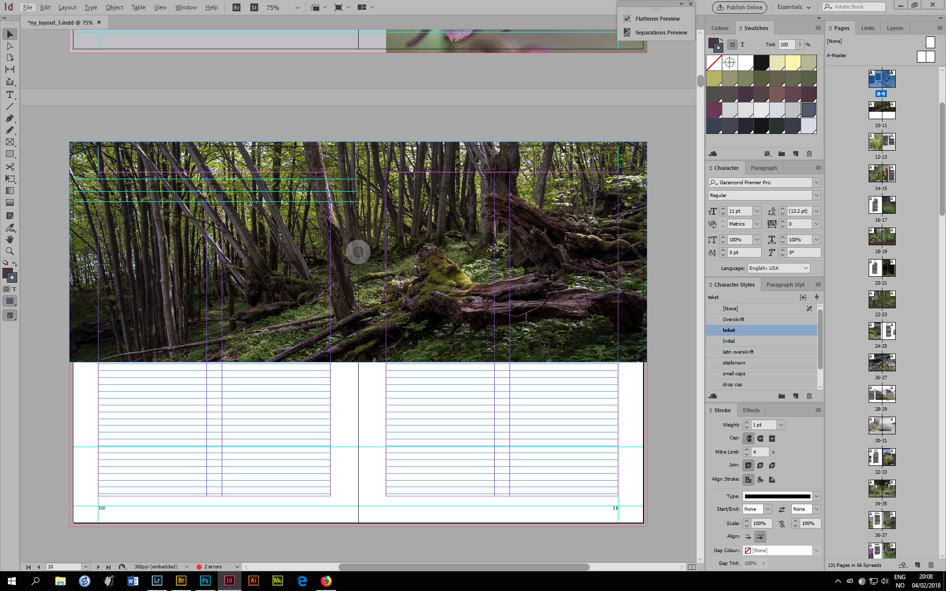Select the Pen tool

[x=9, y=118]
